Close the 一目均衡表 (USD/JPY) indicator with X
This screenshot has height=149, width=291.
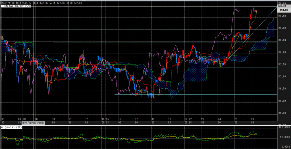30,6
